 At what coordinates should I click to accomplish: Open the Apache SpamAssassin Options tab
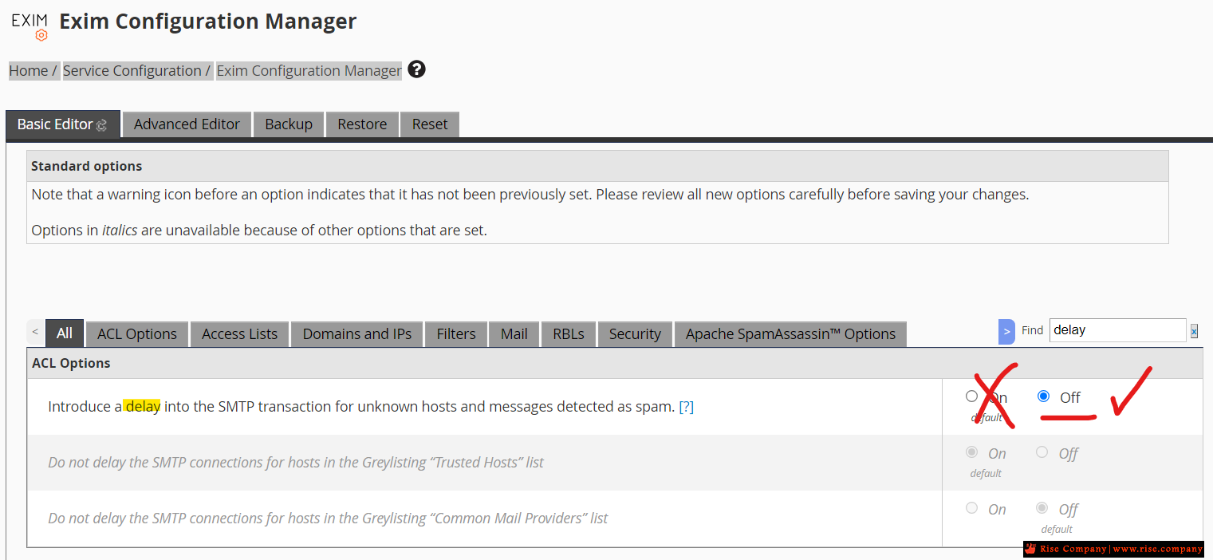tap(790, 334)
